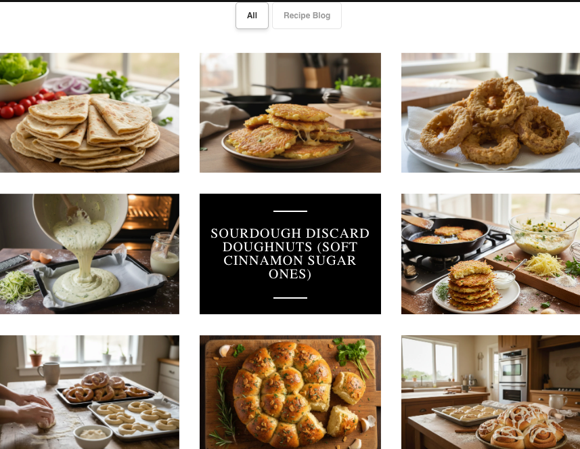Click the rosemary sprig beside garlic bread
580x449 pixels.
tap(225, 406)
